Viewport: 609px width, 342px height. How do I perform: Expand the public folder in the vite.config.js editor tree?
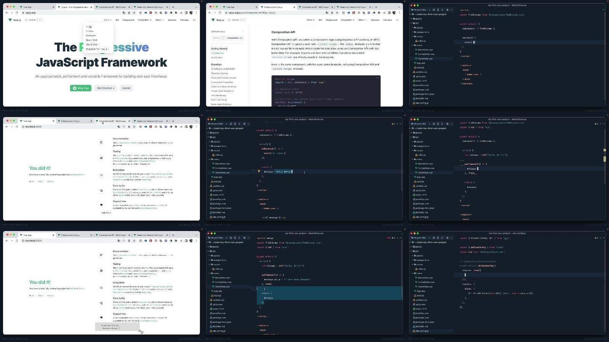click(411, 247)
